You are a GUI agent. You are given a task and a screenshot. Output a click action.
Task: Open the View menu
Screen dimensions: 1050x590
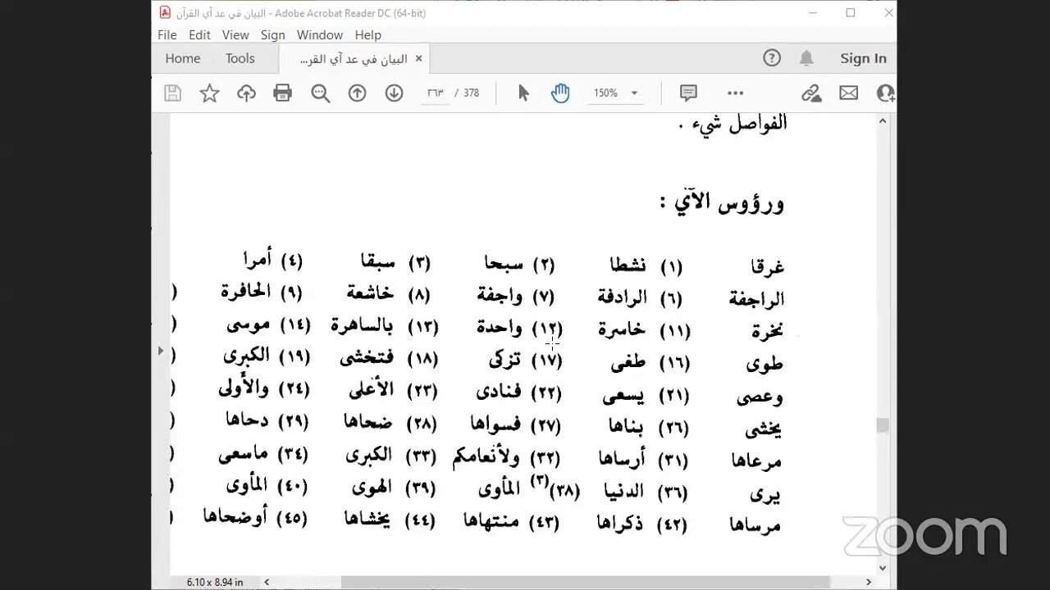235,35
